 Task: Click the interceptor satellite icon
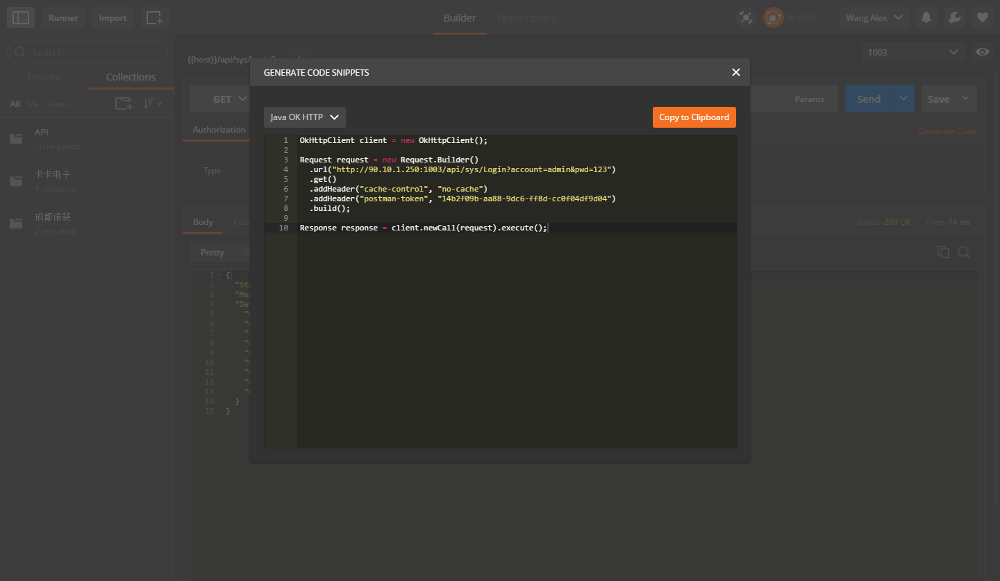pos(746,18)
